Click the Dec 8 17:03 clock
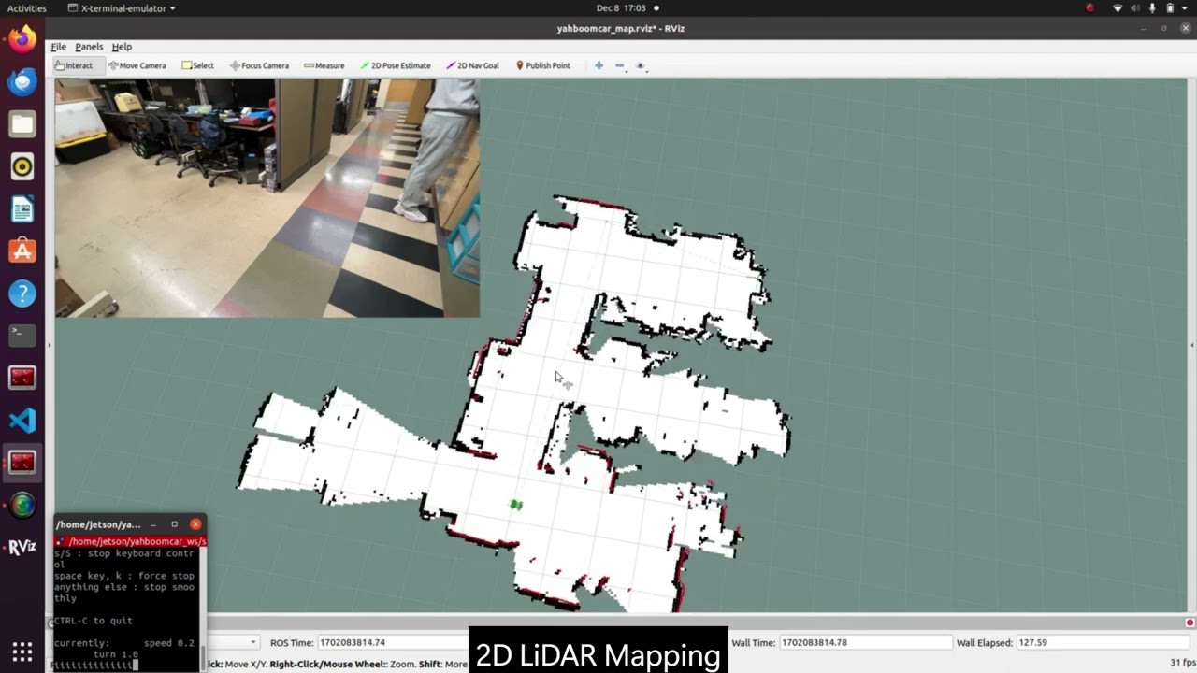This screenshot has height=673, width=1197. point(622,8)
